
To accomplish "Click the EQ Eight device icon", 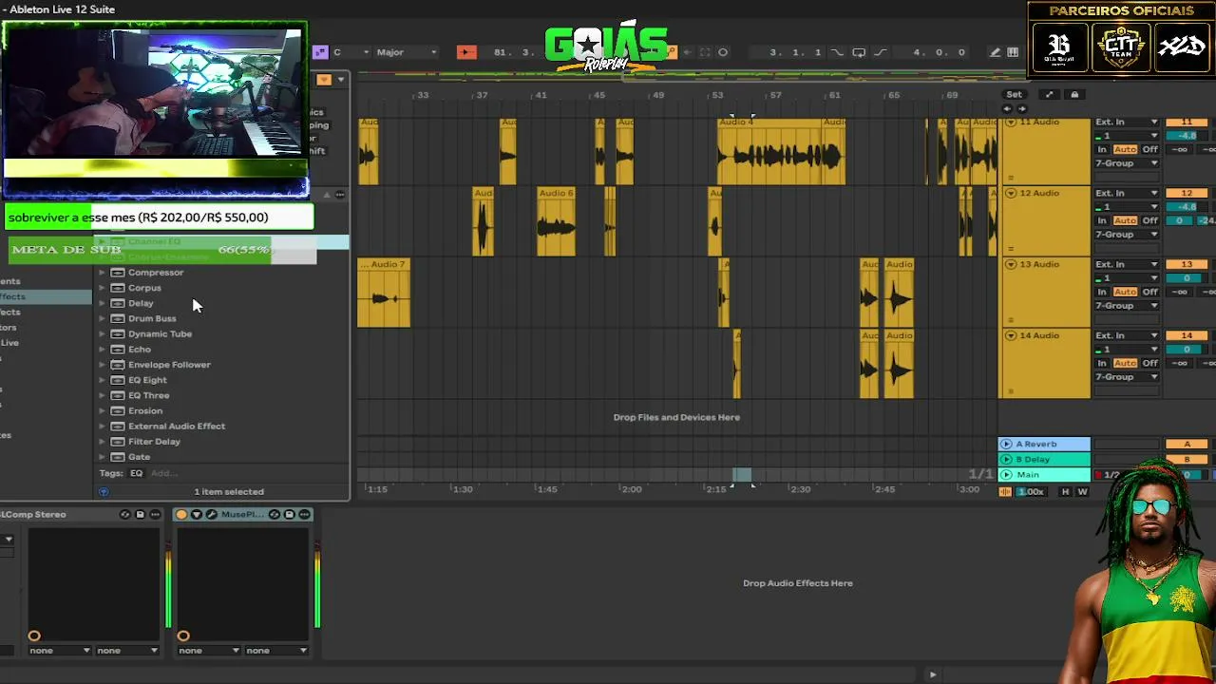I will click(x=118, y=380).
